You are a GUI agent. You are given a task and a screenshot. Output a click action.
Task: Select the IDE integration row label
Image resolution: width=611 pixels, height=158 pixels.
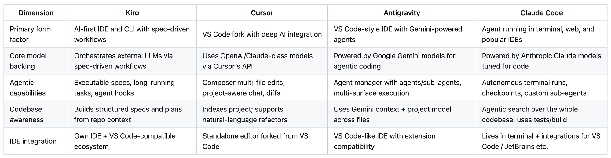pos(36,141)
